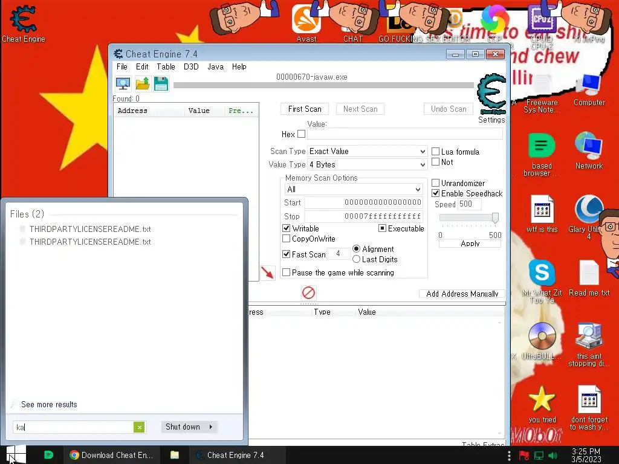Click the Speed 500 input field
The width and height of the screenshot is (619, 464).
tap(469, 204)
